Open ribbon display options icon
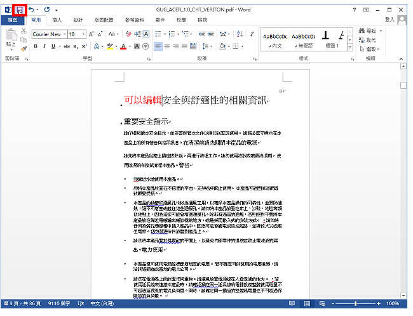The height and width of the screenshot is (316, 413). tap(366, 10)
